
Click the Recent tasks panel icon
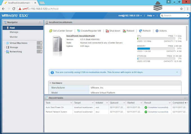47,98
